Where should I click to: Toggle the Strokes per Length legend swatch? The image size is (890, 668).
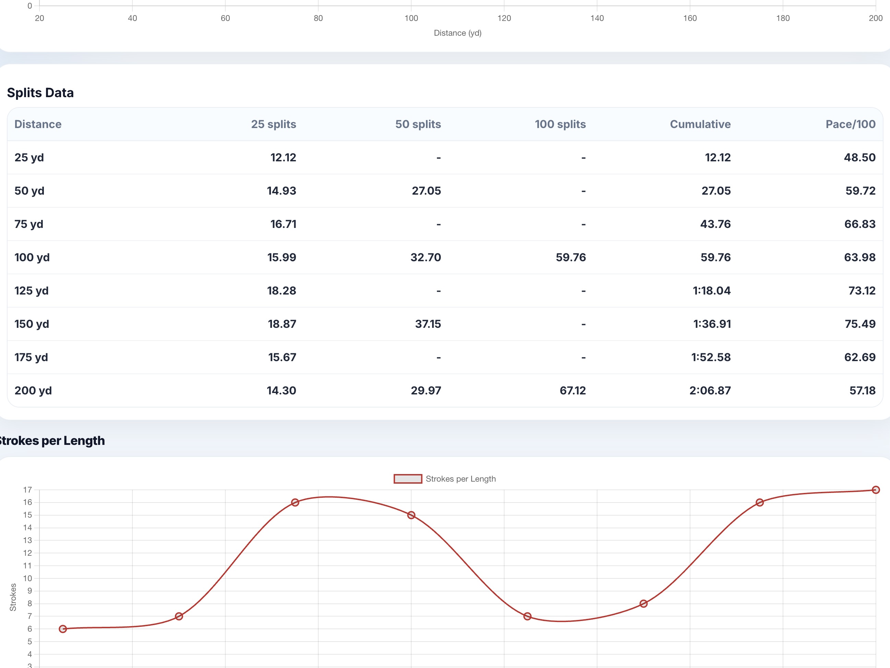click(x=407, y=479)
